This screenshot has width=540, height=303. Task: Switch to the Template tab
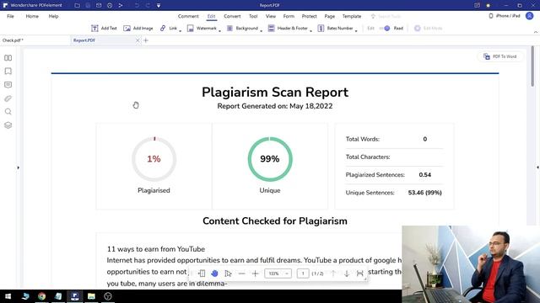coord(352,16)
